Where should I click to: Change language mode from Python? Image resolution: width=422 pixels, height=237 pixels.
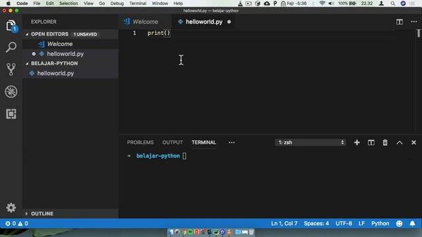380,224
